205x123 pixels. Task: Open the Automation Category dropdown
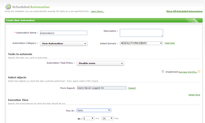coord(64,44)
